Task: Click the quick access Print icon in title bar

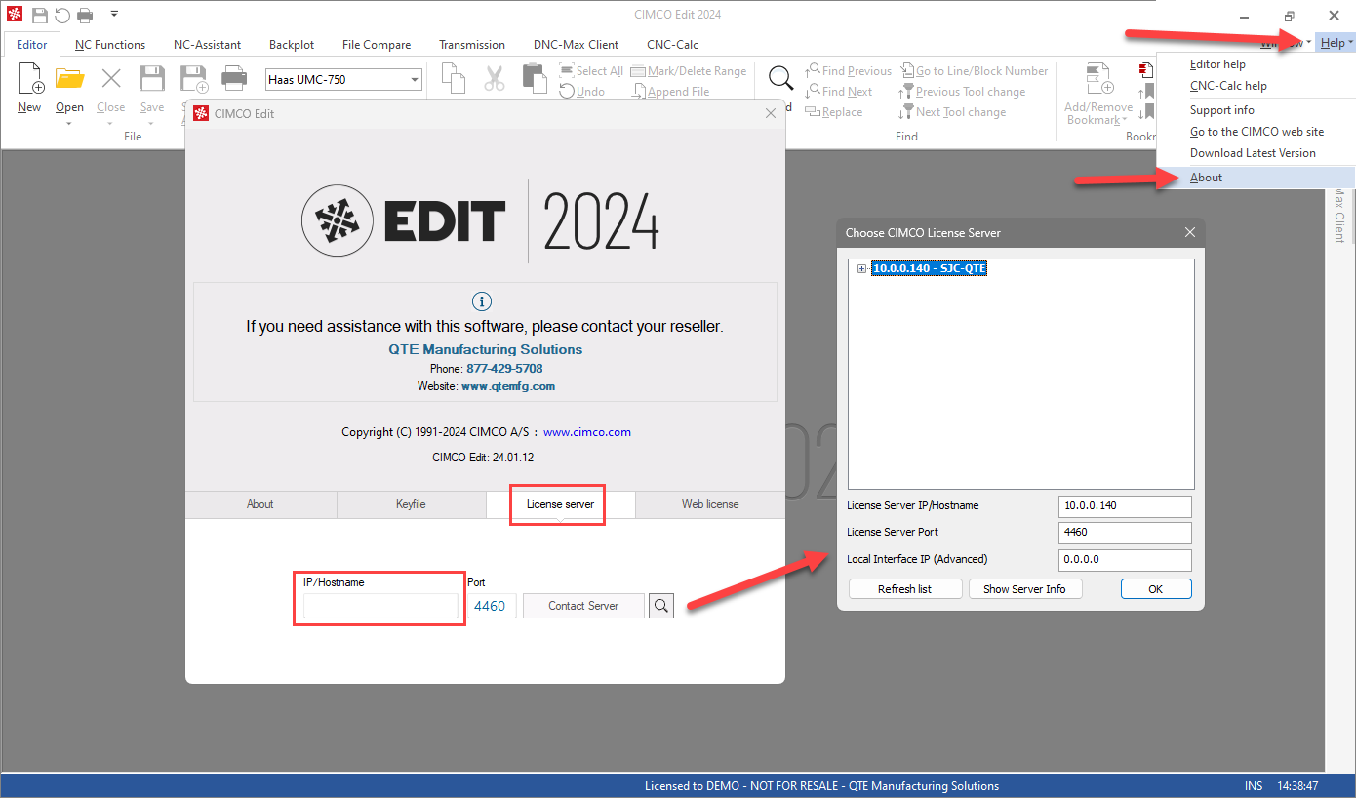Action: (x=85, y=15)
